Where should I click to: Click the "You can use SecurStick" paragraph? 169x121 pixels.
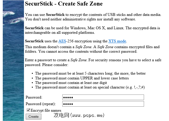(x=93, y=17)
